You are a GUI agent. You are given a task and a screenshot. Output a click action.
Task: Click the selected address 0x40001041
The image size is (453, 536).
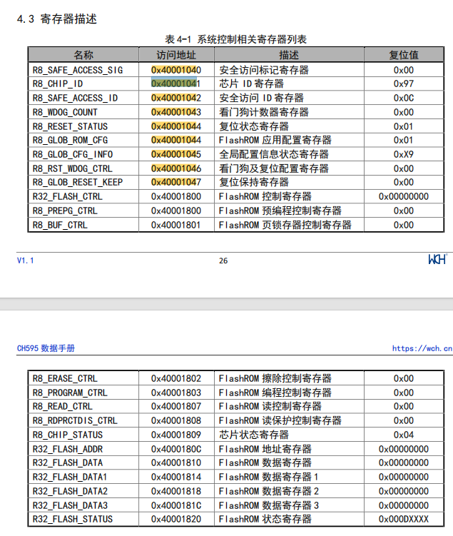pyautogui.click(x=176, y=84)
